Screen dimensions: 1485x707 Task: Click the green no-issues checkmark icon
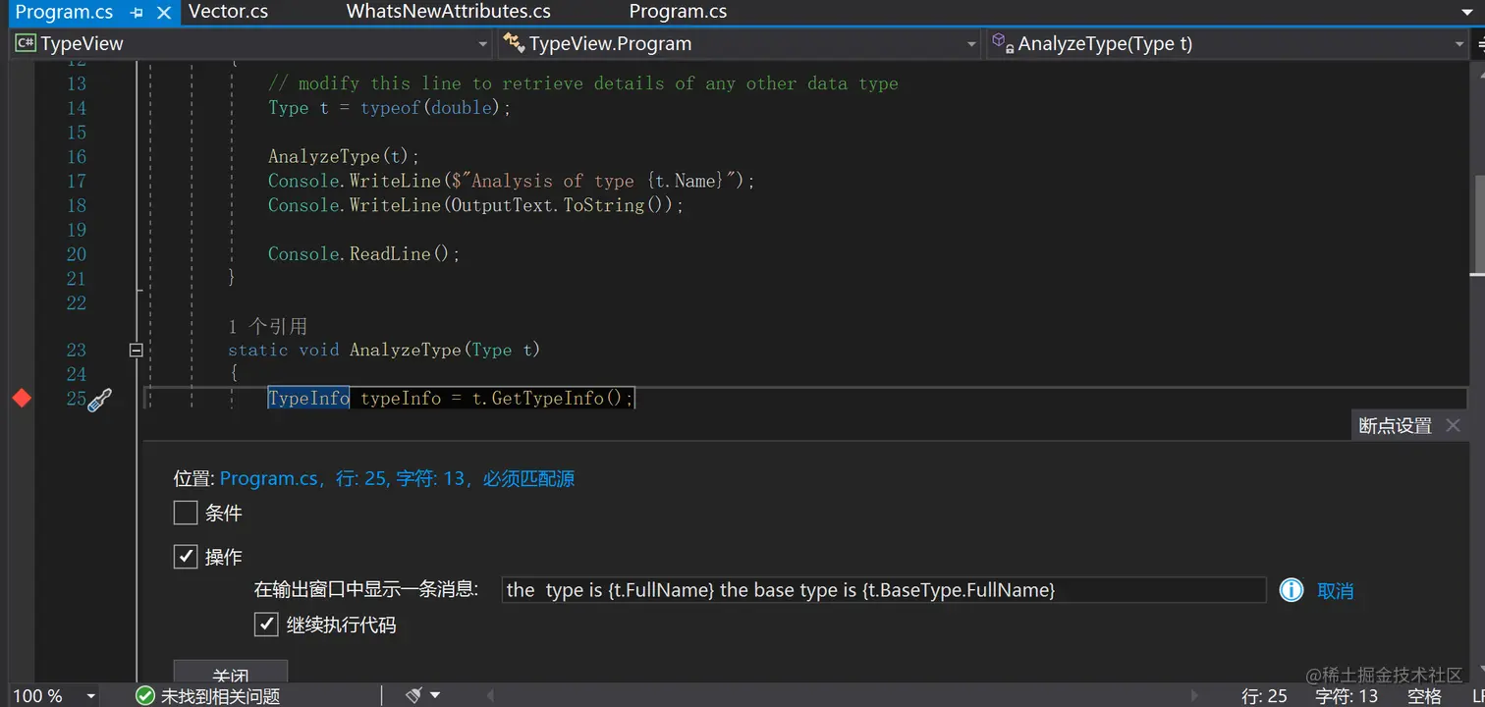(145, 695)
